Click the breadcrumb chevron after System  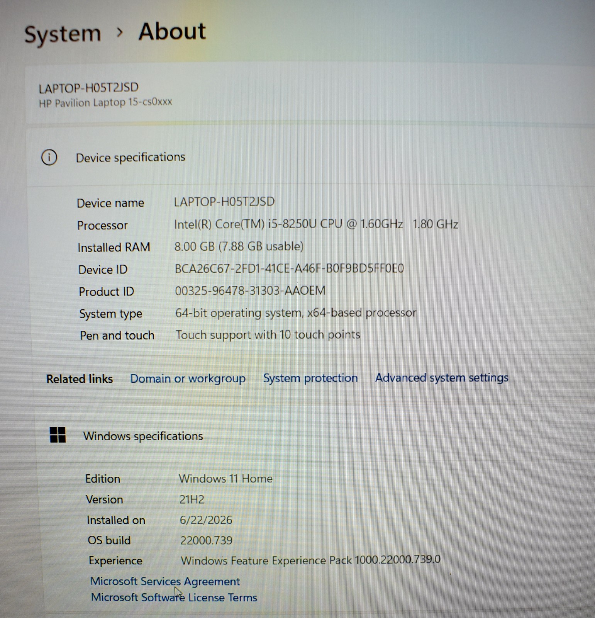click(120, 32)
